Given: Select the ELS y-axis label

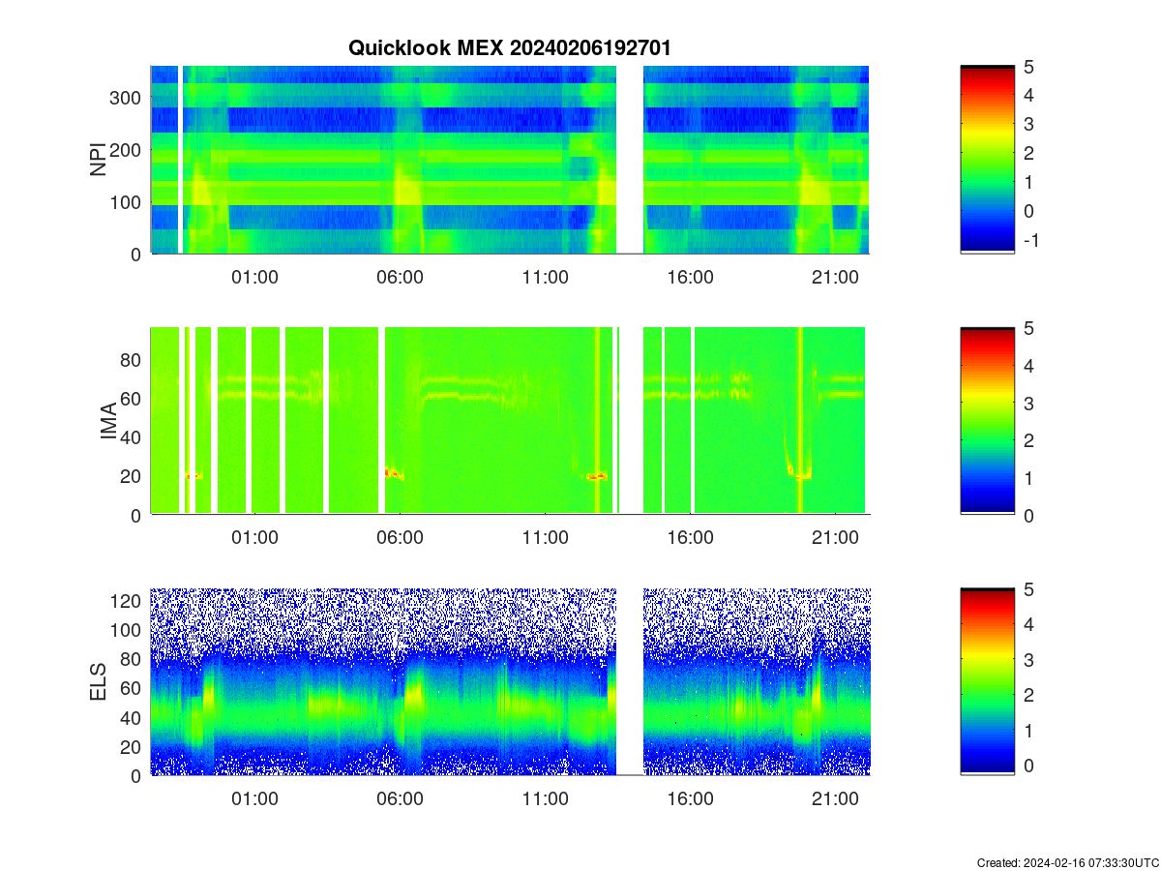Looking at the screenshot, I should (99, 683).
